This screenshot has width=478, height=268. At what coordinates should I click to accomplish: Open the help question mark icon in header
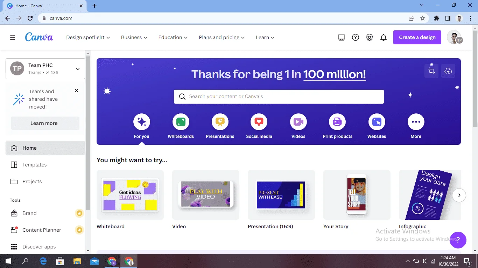[x=356, y=37]
